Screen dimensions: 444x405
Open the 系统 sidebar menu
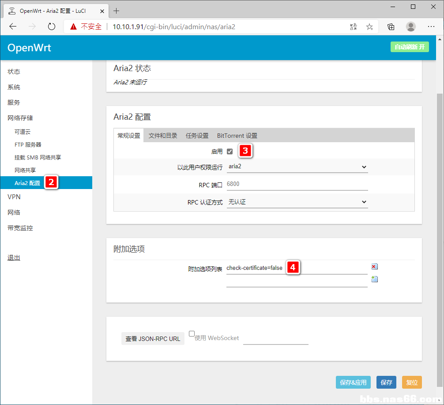click(x=14, y=87)
